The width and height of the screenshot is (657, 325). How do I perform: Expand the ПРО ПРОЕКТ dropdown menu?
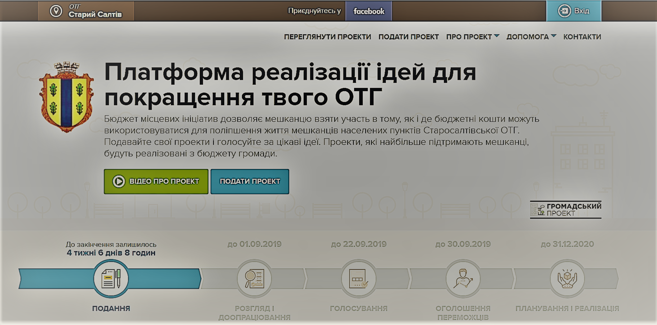(472, 37)
